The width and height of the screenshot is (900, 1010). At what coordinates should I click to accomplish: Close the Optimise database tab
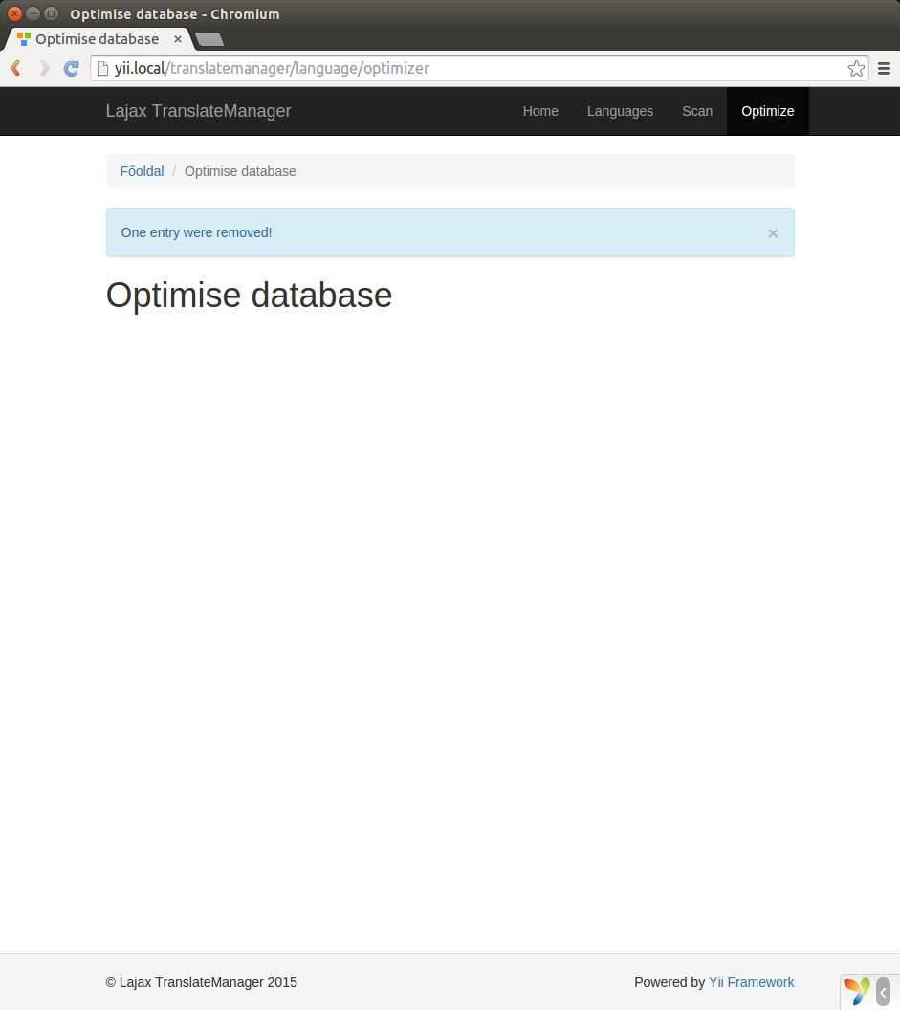[178, 39]
